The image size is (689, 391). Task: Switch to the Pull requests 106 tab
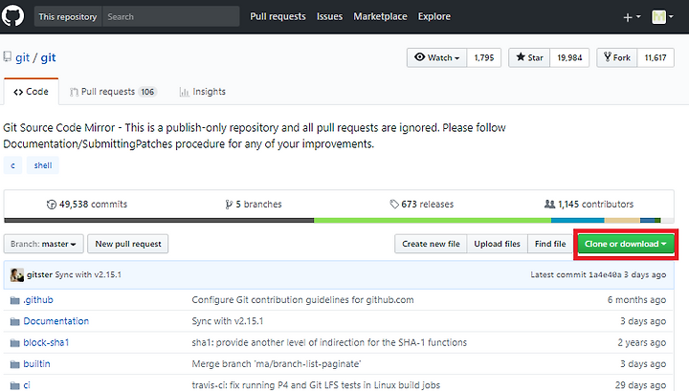(x=113, y=92)
